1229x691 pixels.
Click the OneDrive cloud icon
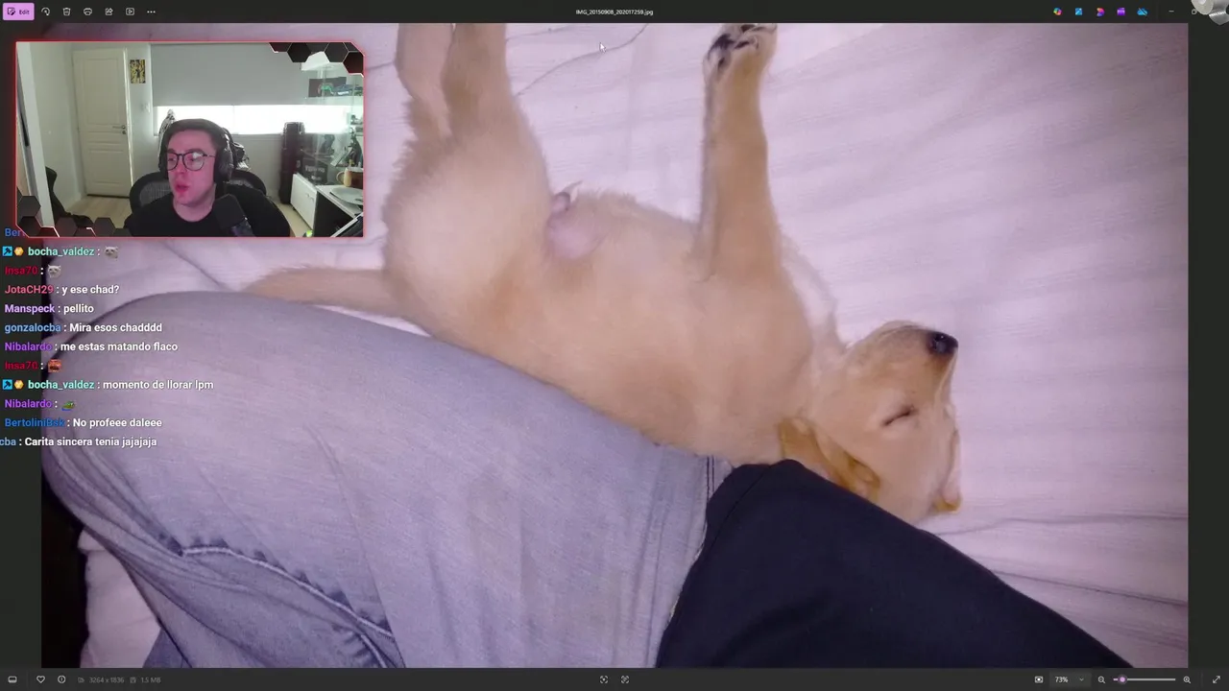(x=1142, y=12)
